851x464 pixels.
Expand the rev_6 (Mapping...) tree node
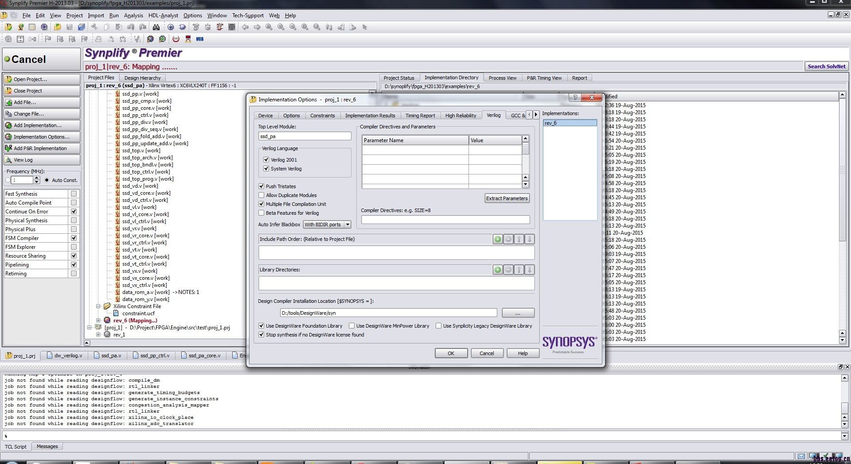[98, 321]
